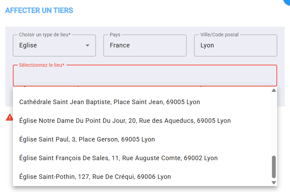Viewport: 290px width, 192px height.
Task: Click the dropdown list scrollbar thumb
Action: pos(274,166)
